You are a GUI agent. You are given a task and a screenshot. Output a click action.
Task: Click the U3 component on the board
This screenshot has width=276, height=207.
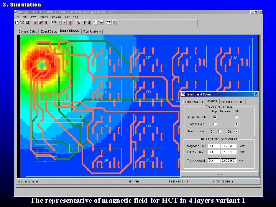tap(106, 58)
